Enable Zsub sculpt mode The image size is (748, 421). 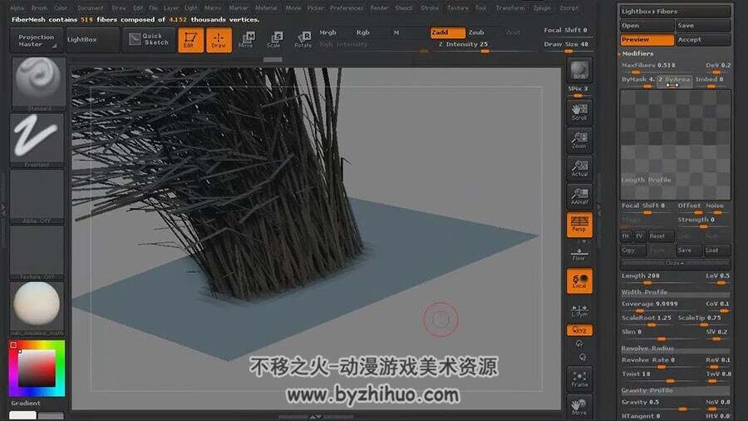[476, 32]
